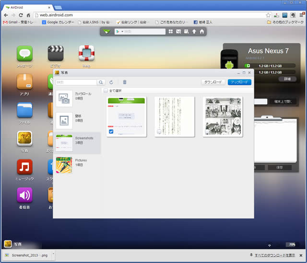Viewport: 307px width, 263px height.
Task: Open the Video clapperboard icon
Action: coord(56,53)
